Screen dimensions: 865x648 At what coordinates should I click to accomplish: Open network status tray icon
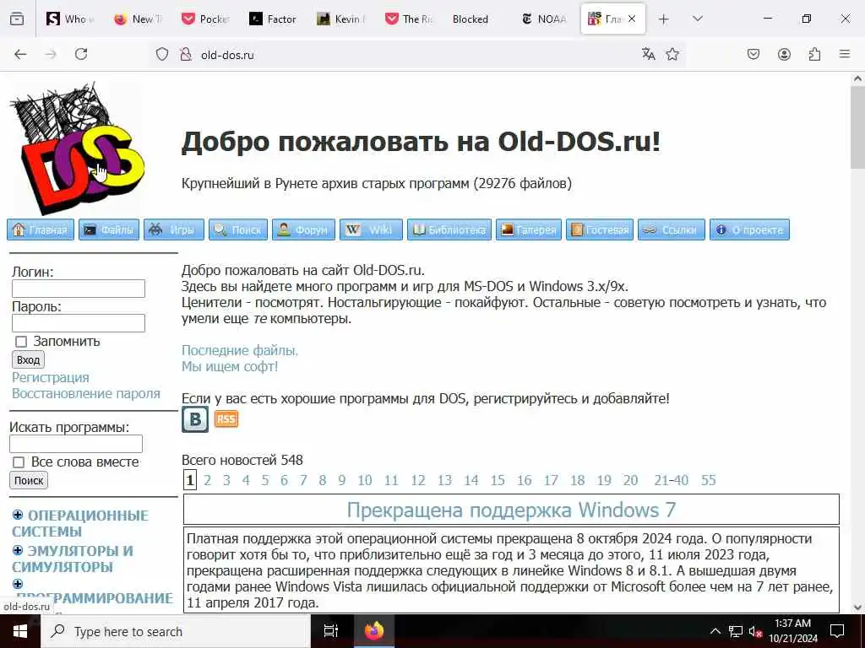click(736, 631)
